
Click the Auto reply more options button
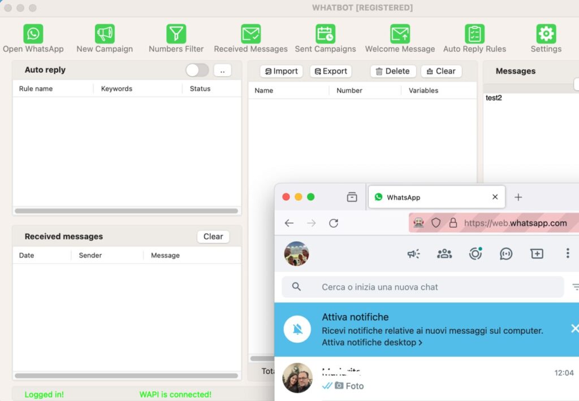point(222,70)
